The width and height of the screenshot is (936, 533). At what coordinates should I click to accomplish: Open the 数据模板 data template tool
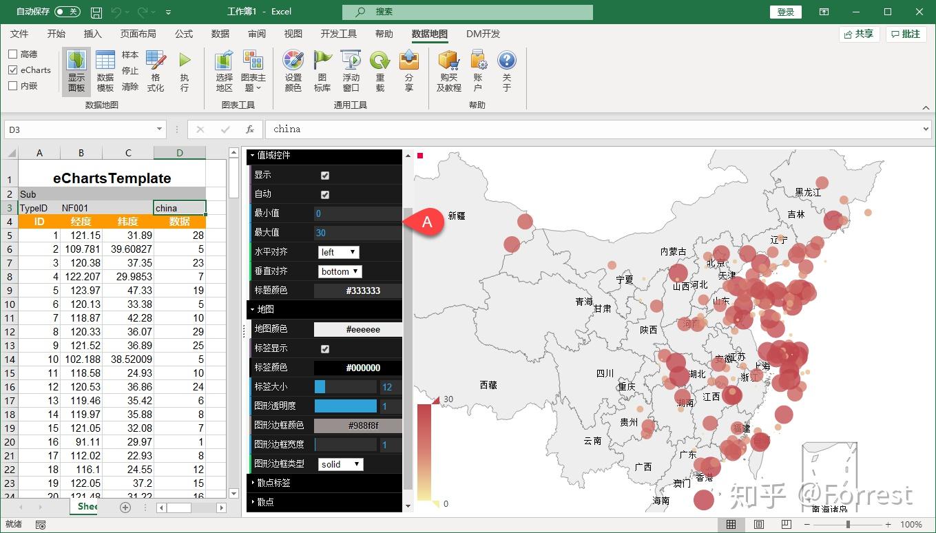tap(105, 69)
